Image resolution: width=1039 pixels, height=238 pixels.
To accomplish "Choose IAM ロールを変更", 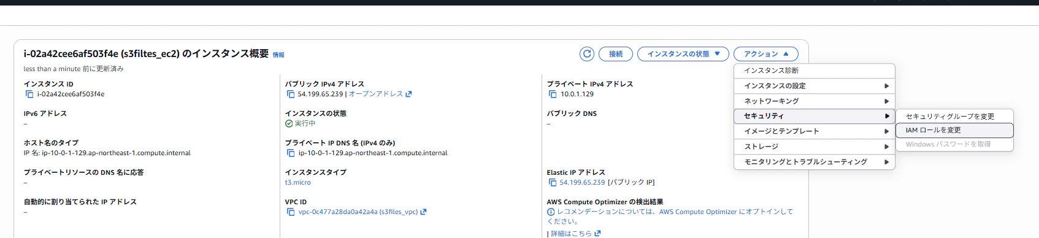I will point(954,130).
